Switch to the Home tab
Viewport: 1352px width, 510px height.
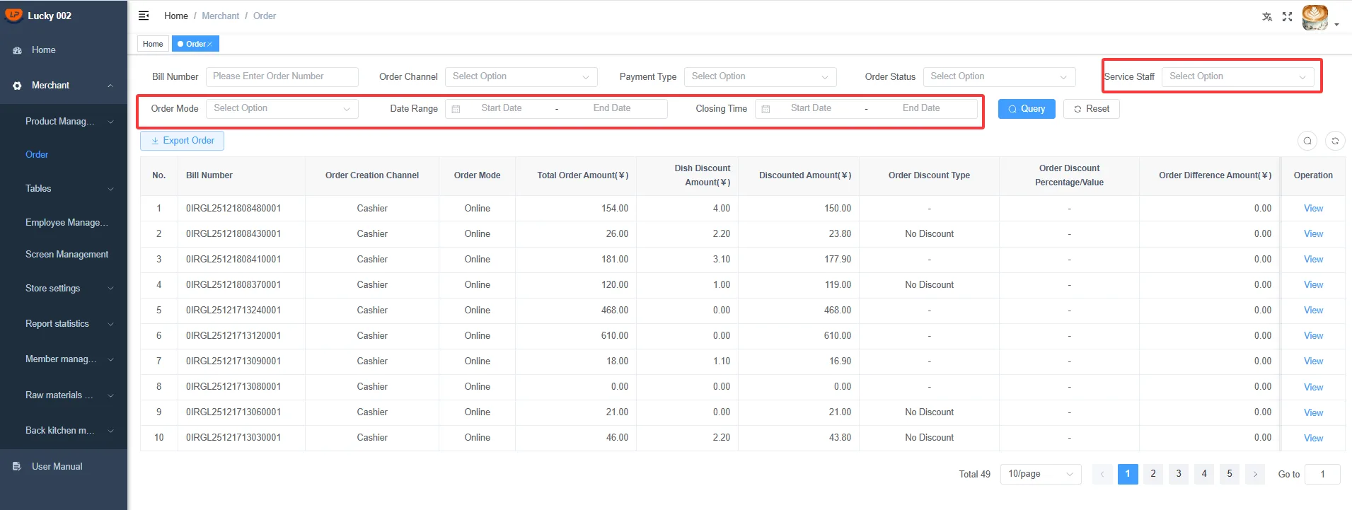click(153, 44)
